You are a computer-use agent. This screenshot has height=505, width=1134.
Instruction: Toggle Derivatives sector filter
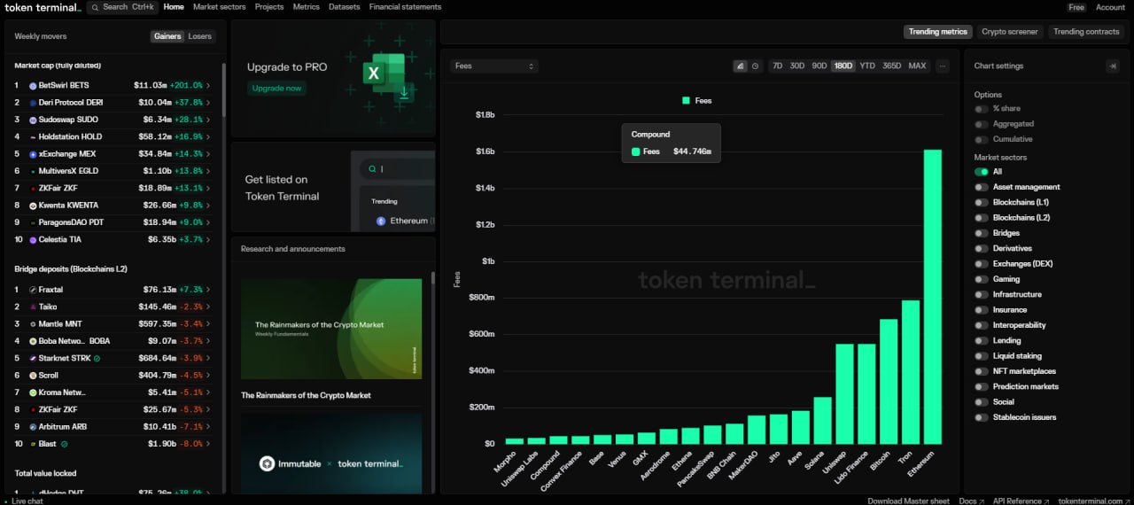click(x=981, y=248)
